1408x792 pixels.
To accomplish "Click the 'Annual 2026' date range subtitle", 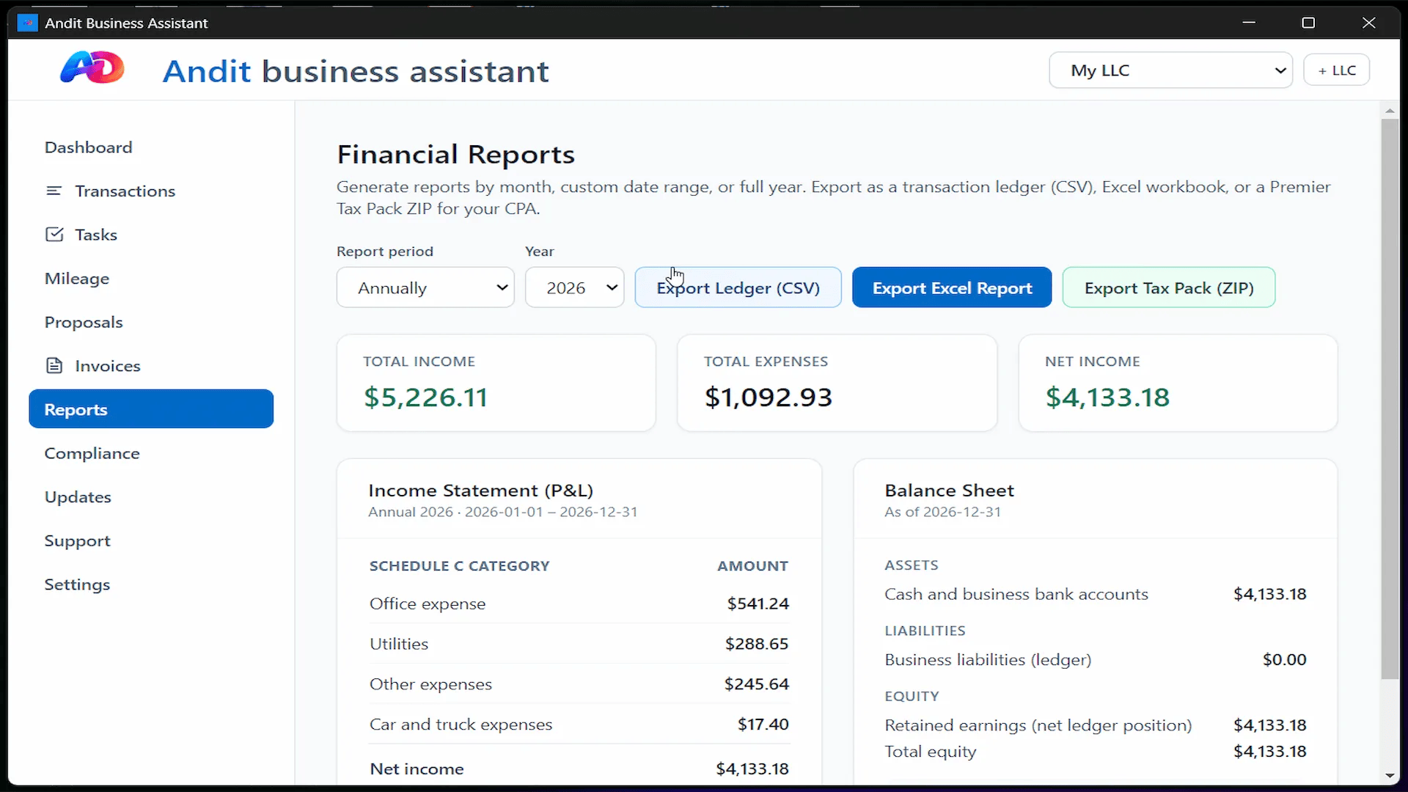I will pos(502,512).
